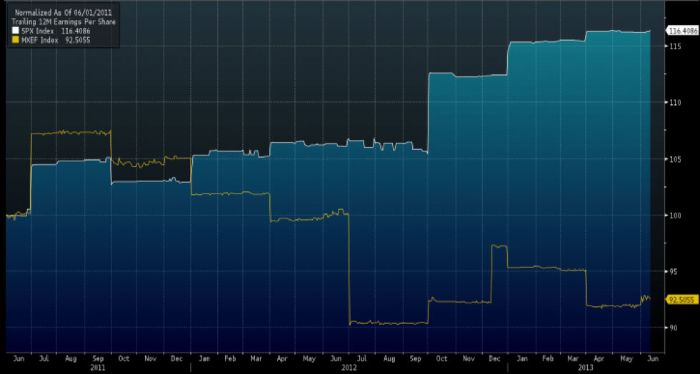Click the yellow 92.5055 value tag
This screenshot has height=374, width=700.
pos(681,300)
